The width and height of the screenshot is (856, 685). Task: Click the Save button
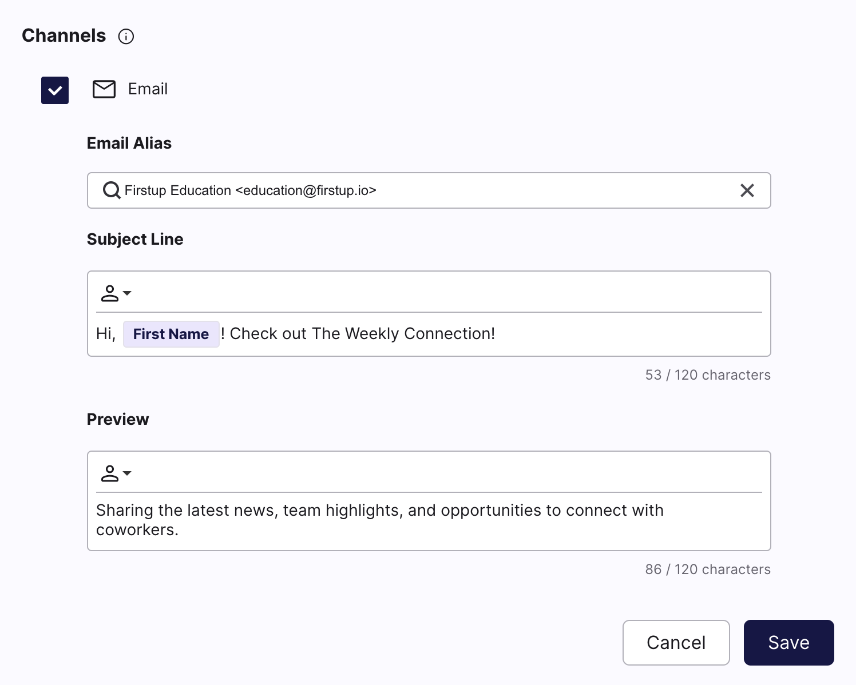click(x=789, y=643)
